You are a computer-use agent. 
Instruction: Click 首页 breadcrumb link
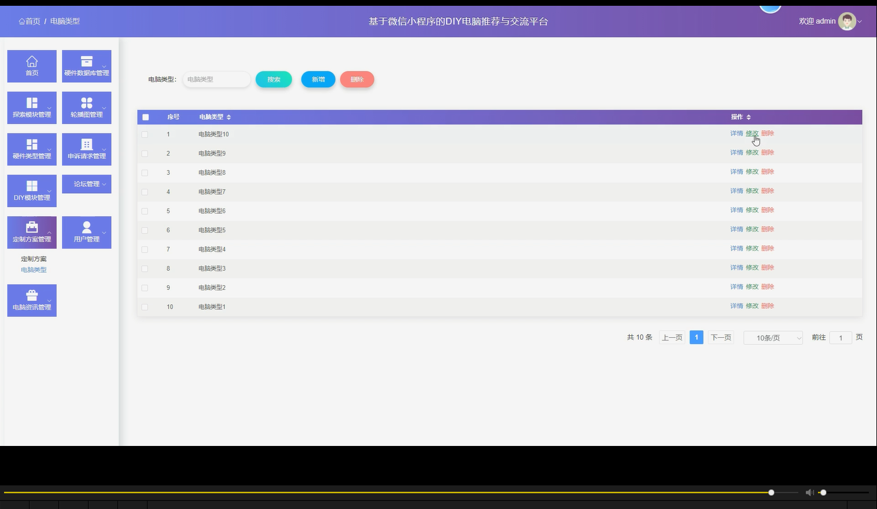pos(30,21)
